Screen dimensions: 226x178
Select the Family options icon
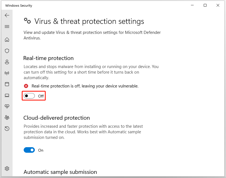[x=7, y=117]
